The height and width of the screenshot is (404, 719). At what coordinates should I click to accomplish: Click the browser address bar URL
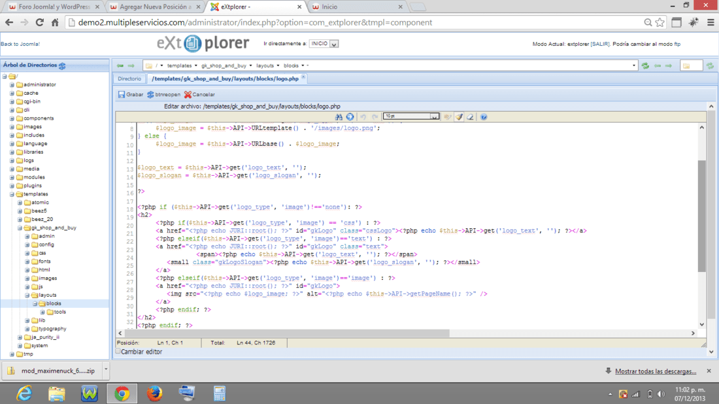(x=255, y=22)
